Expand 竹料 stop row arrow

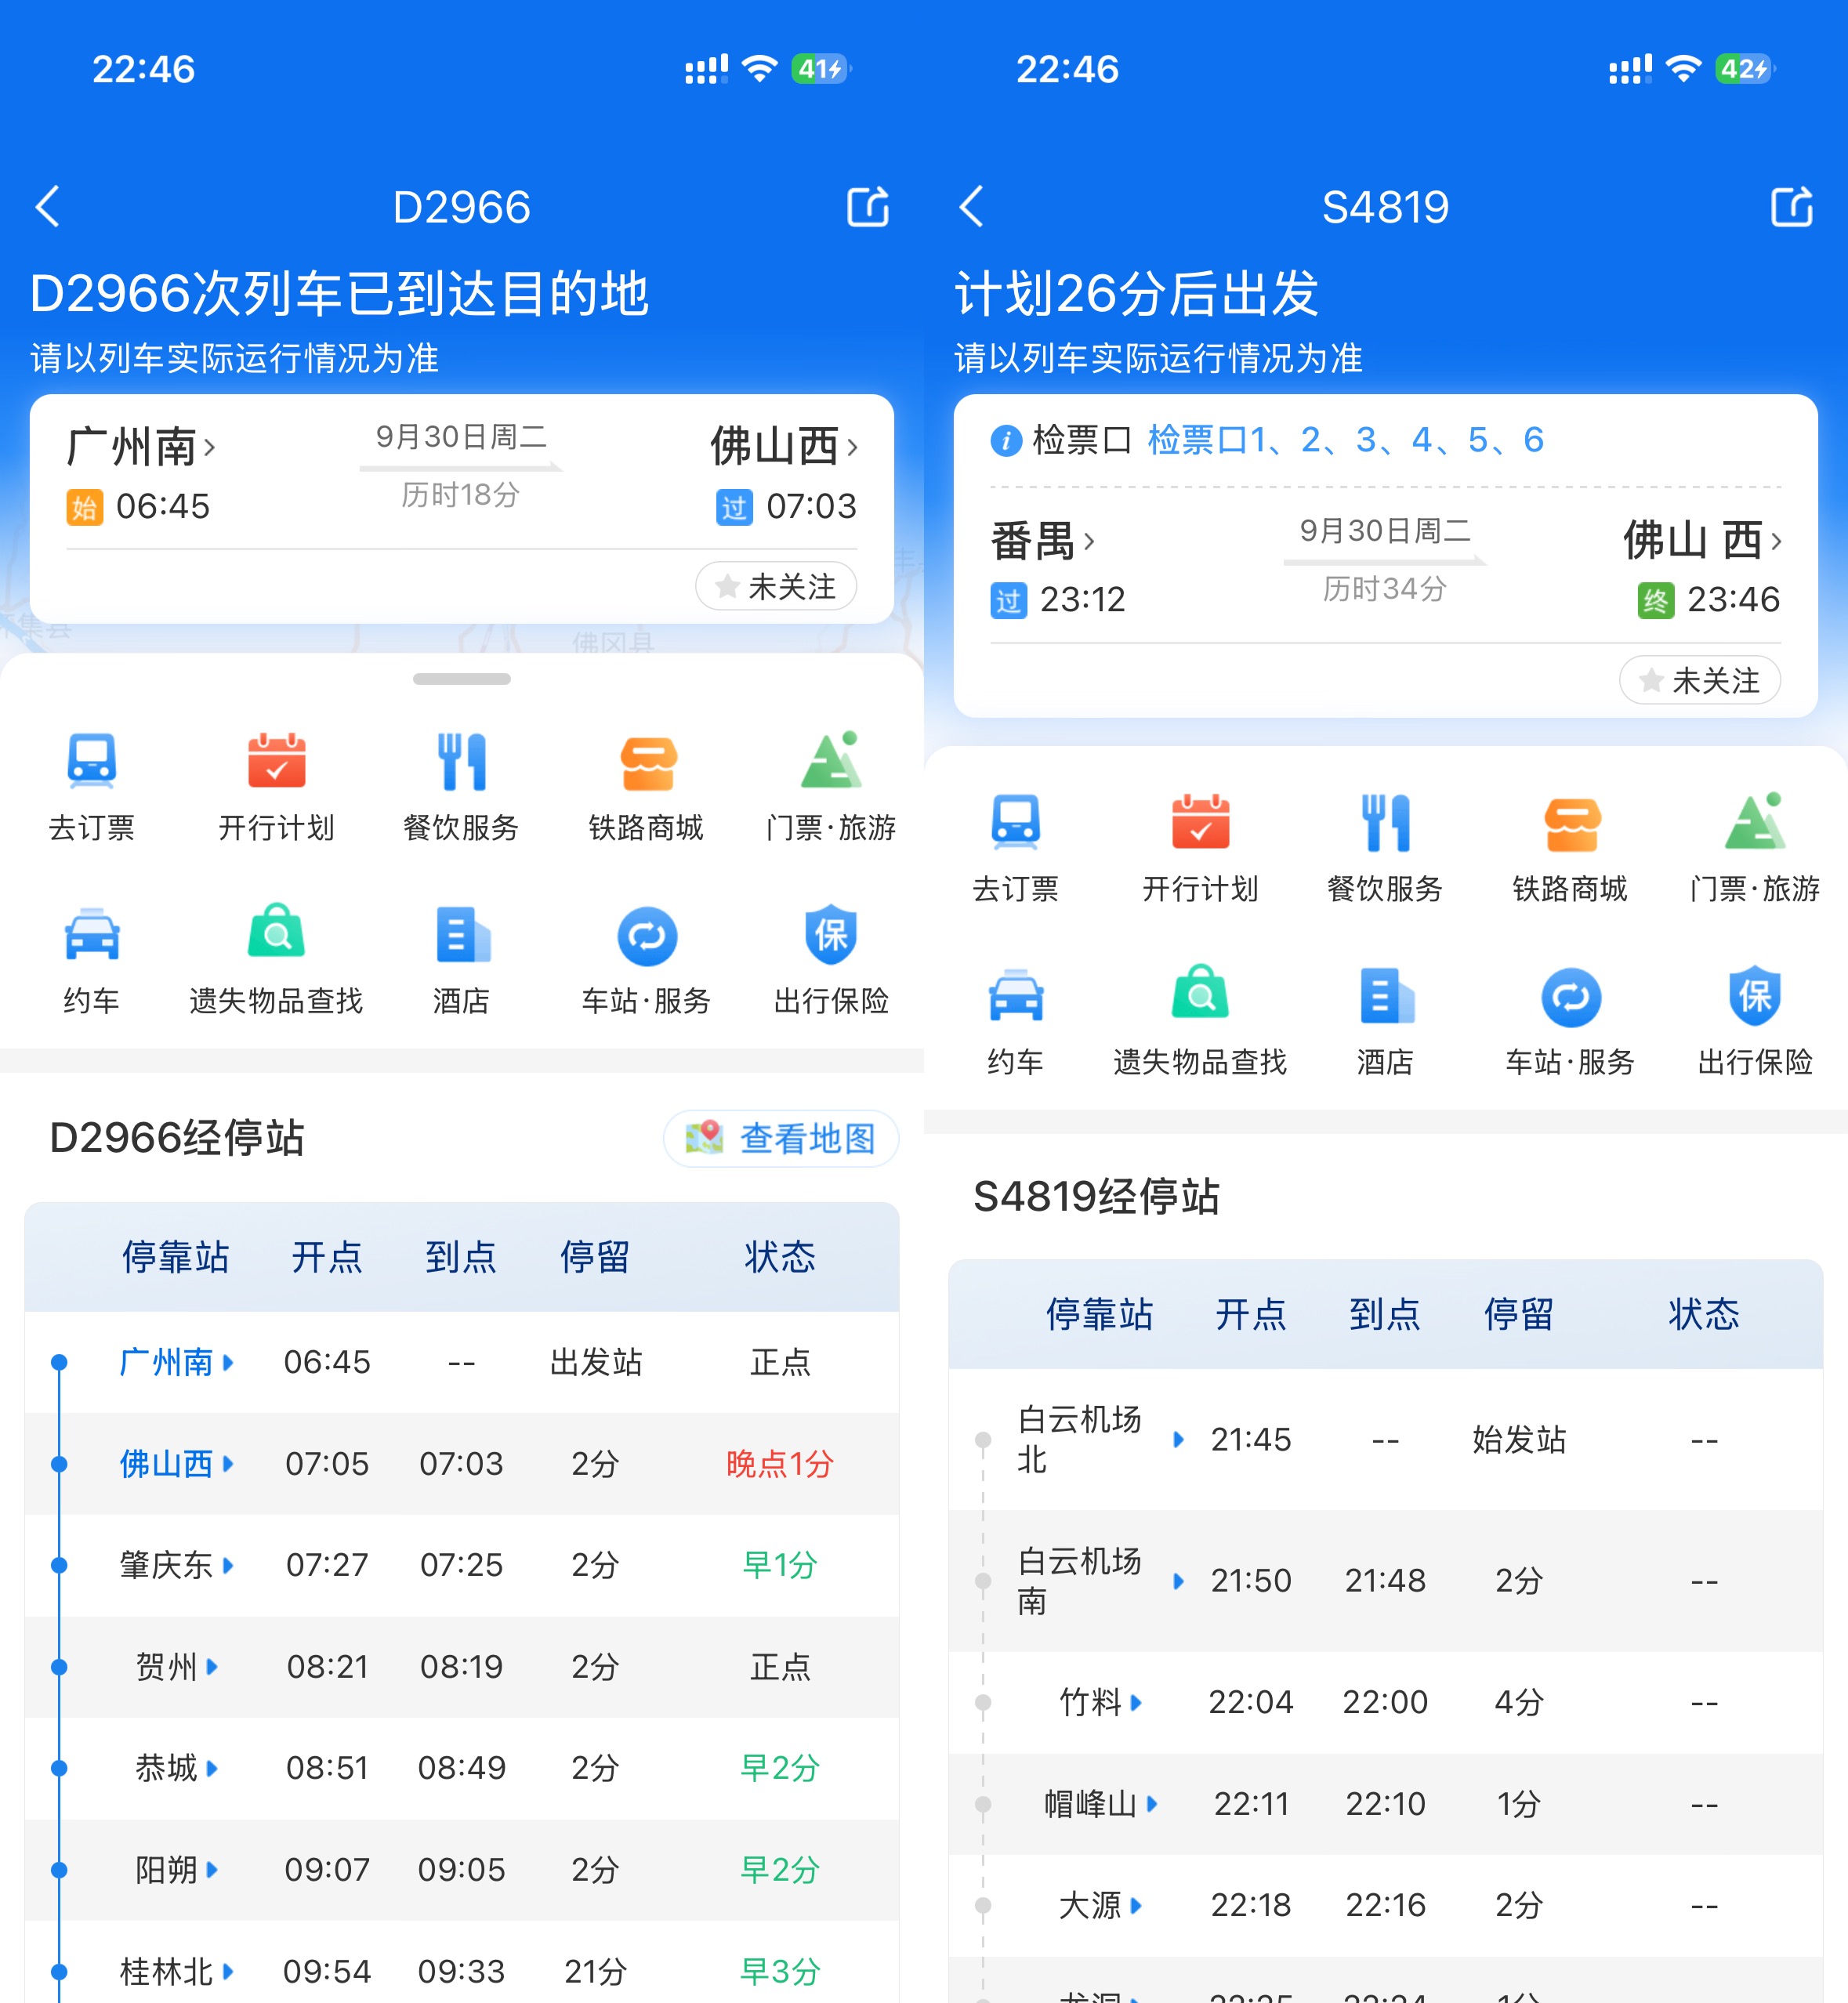pos(1136,1702)
